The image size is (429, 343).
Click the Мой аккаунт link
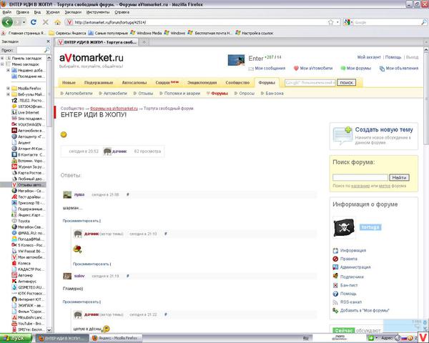tap(369, 57)
